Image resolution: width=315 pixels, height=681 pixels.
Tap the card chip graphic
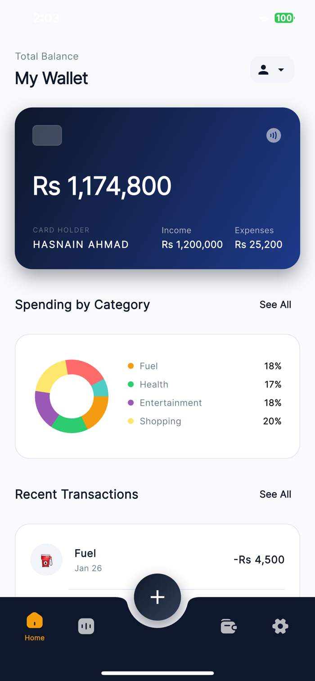(x=47, y=135)
